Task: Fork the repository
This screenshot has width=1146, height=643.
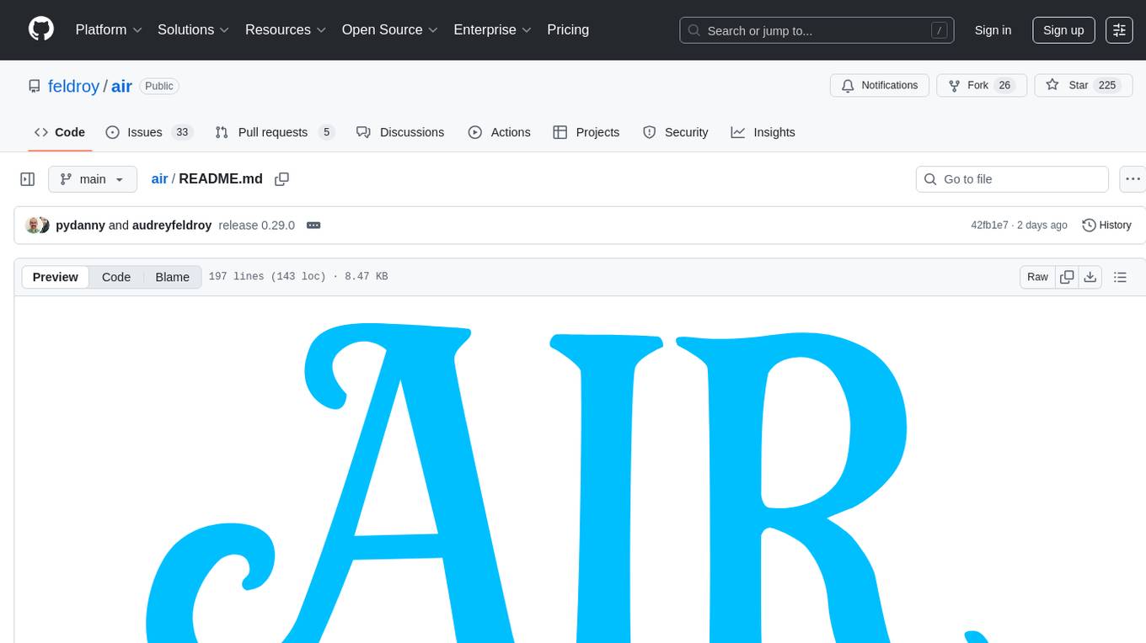Action: 982,86
